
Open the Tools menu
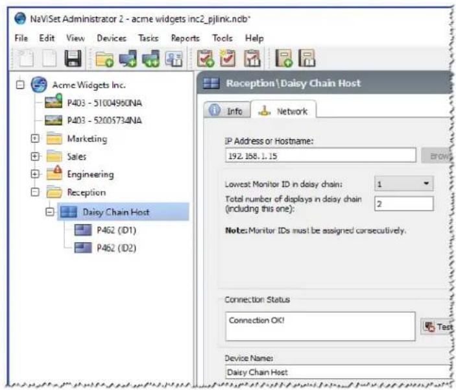(x=222, y=38)
